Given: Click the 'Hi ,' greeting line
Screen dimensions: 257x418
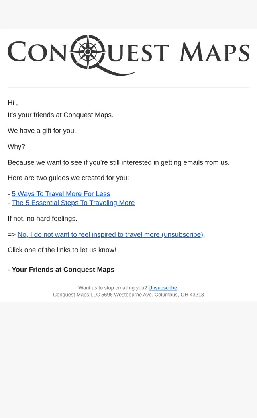Looking at the screenshot, I should tap(13, 103).
